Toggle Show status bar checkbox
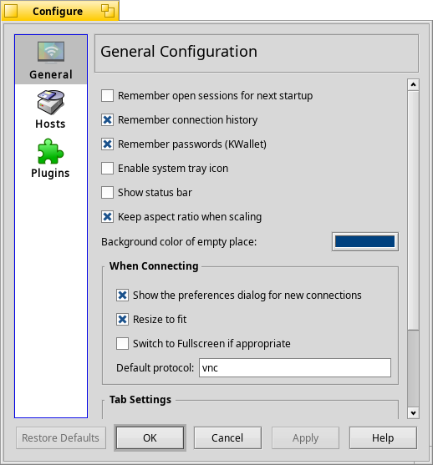Screen dimensions: 433x465 (107, 193)
